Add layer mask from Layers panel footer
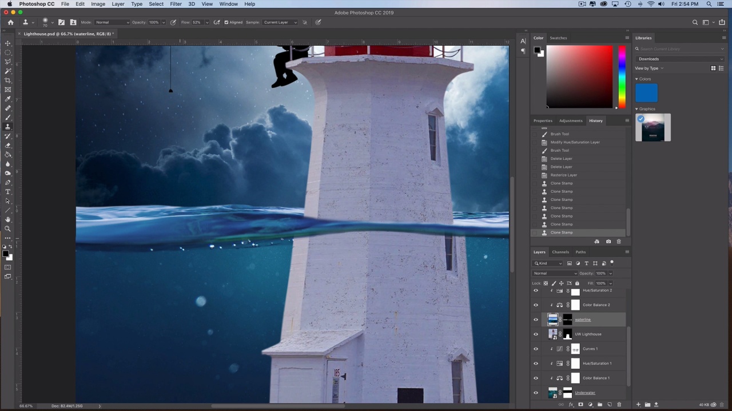The image size is (732, 411). point(580,405)
